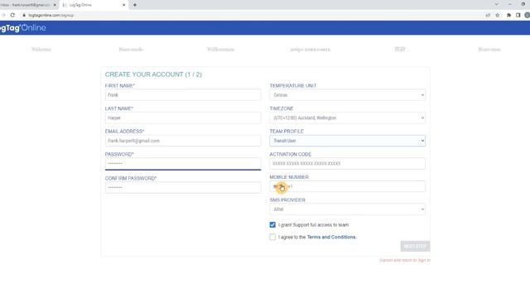530x298 pixels.
Task: Click the Last Name input field
Action: [x=183, y=118]
